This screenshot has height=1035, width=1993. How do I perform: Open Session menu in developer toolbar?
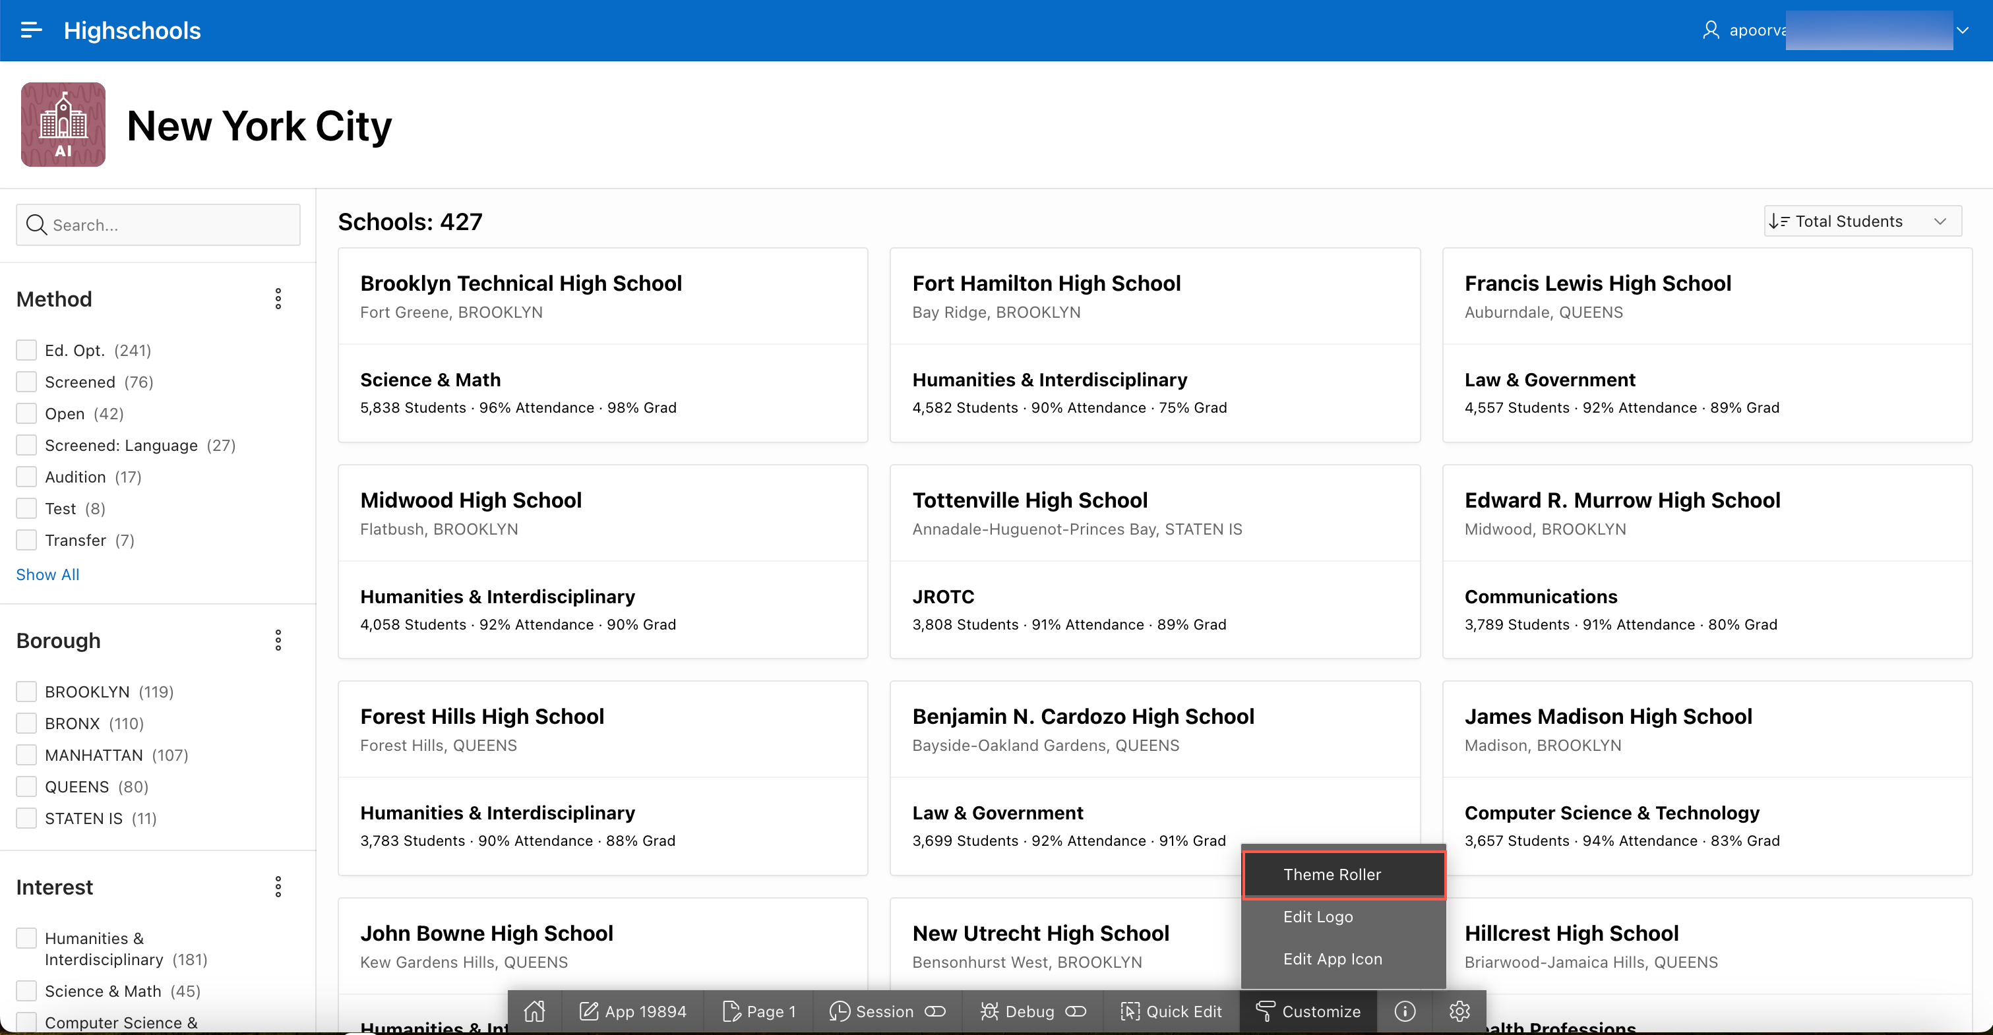(x=871, y=1011)
